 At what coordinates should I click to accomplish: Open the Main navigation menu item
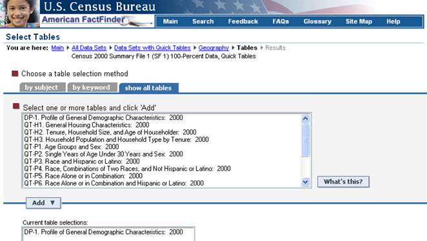170,21
